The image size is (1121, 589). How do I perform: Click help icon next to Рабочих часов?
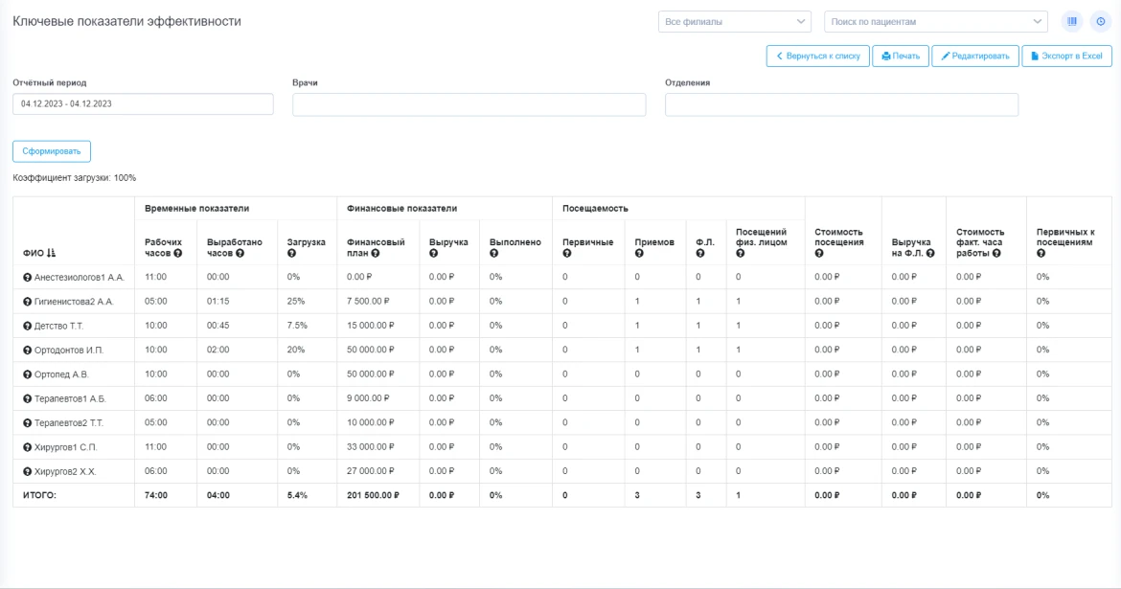pos(177,252)
